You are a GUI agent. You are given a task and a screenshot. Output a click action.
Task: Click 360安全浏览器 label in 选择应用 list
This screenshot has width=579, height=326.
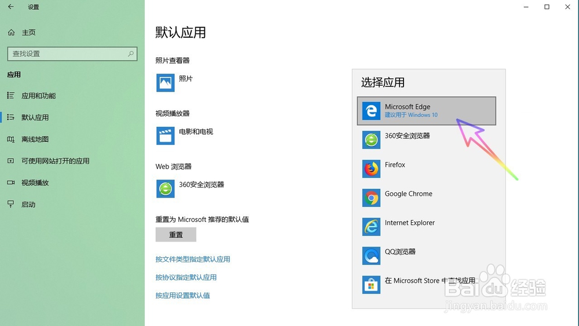(407, 136)
